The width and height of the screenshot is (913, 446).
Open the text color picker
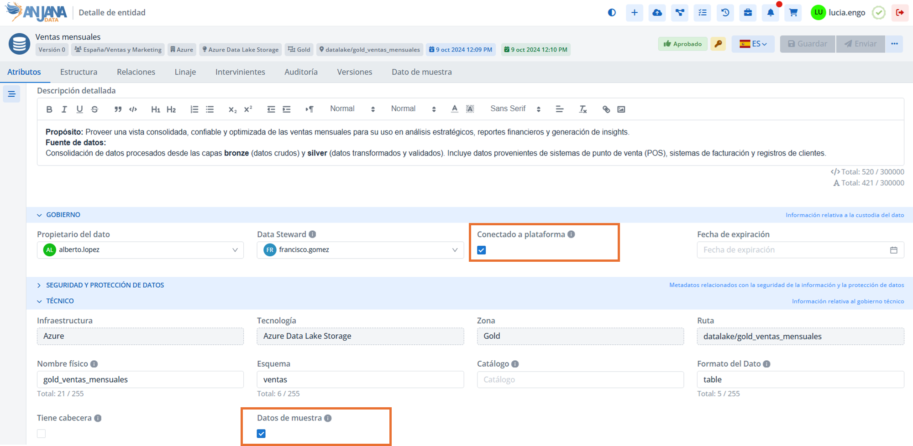454,109
